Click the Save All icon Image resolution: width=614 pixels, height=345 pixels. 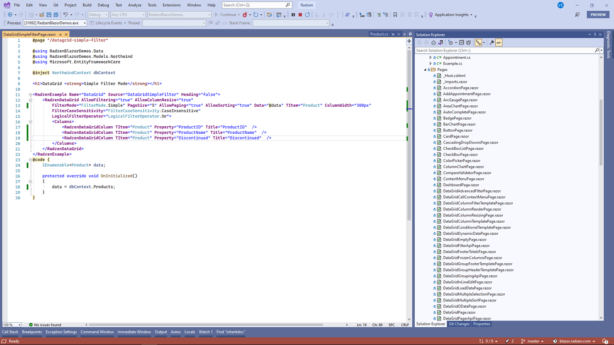(x=56, y=15)
